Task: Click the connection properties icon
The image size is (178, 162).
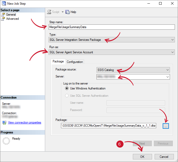Action: click(4, 122)
